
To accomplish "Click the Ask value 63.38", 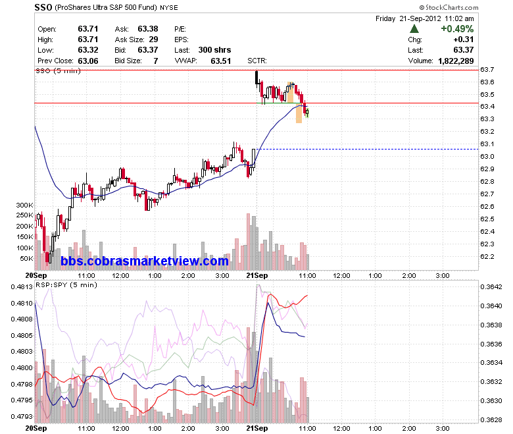I will pyautogui.click(x=148, y=29).
